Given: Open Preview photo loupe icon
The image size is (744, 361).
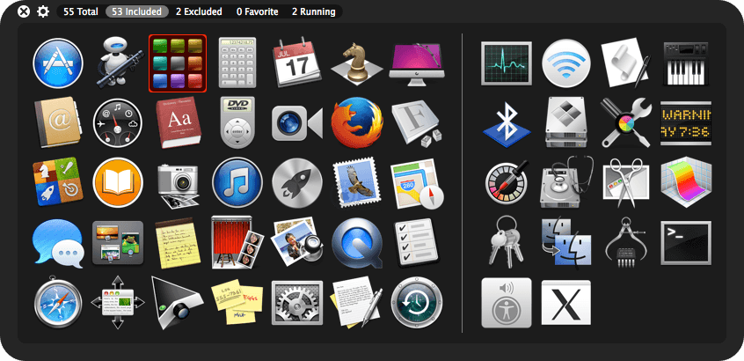Looking at the screenshot, I should [297, 242].
